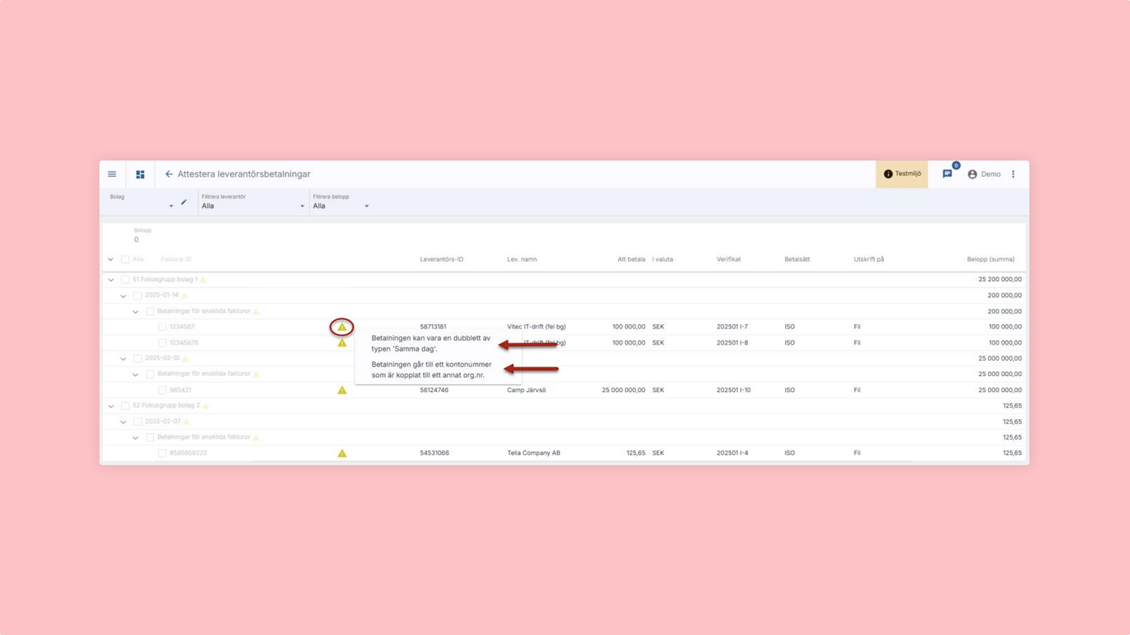Open the hamburger main menu

tap(112, 174)
